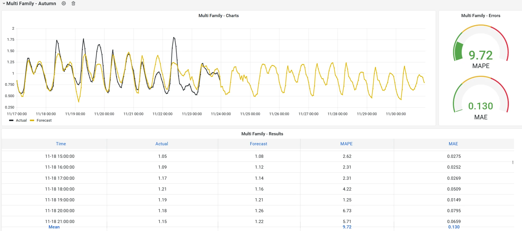Click MAPE value 6.73 in the table
The image size is (522, 231).
point(347,211)
